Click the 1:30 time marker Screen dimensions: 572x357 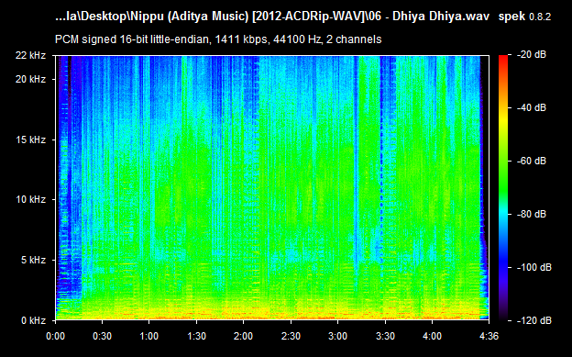pyautogui.click(x=196, y=336)
